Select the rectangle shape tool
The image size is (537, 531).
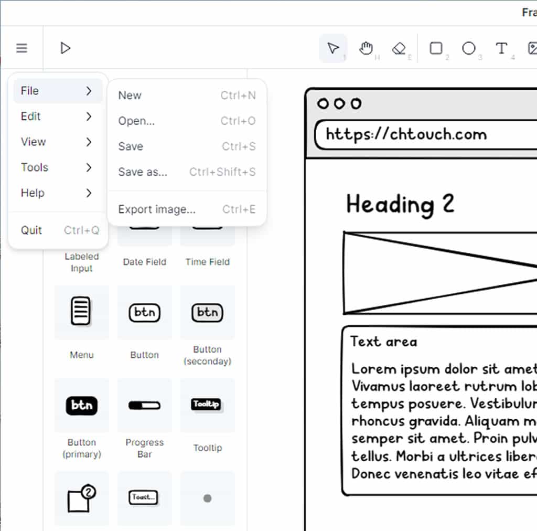(436, 48)
